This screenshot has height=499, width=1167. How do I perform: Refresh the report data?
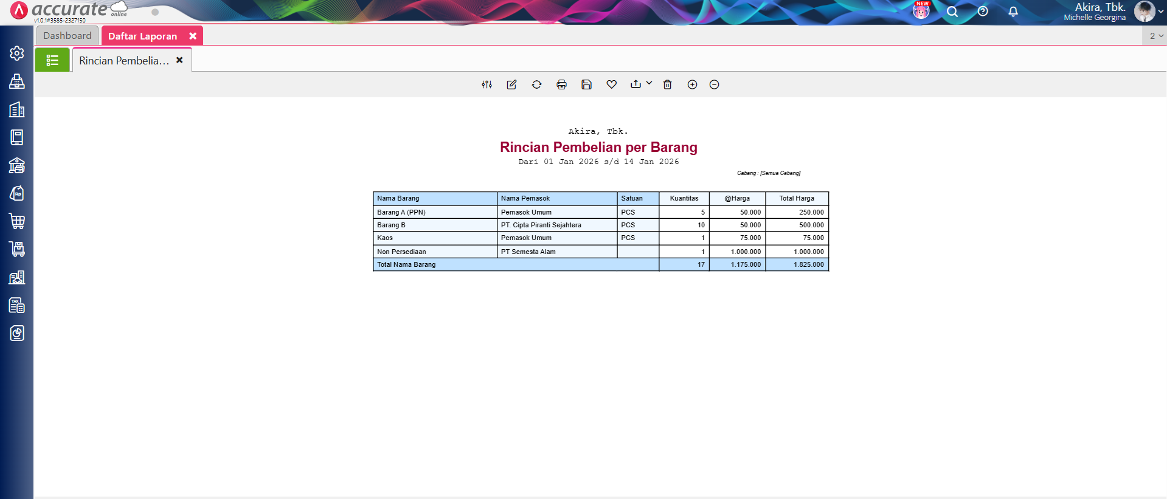click(x=536, y=84)
